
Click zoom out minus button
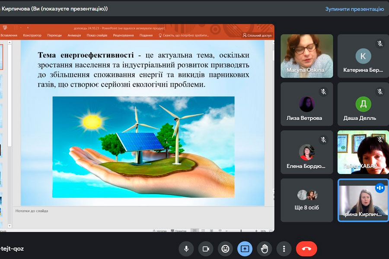(226, 231)
